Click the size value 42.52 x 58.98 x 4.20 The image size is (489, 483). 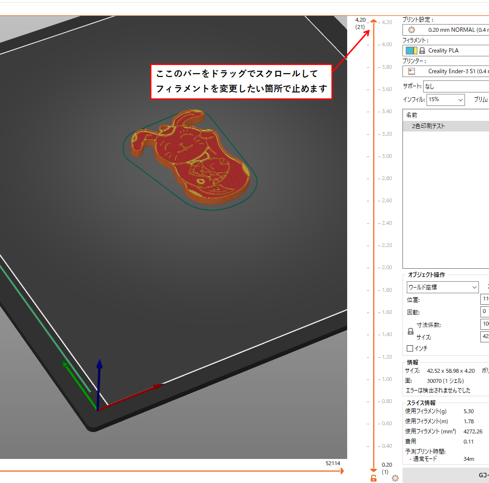[451, 371]
